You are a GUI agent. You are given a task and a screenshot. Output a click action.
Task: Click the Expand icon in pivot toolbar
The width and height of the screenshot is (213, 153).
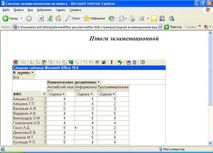91,62
